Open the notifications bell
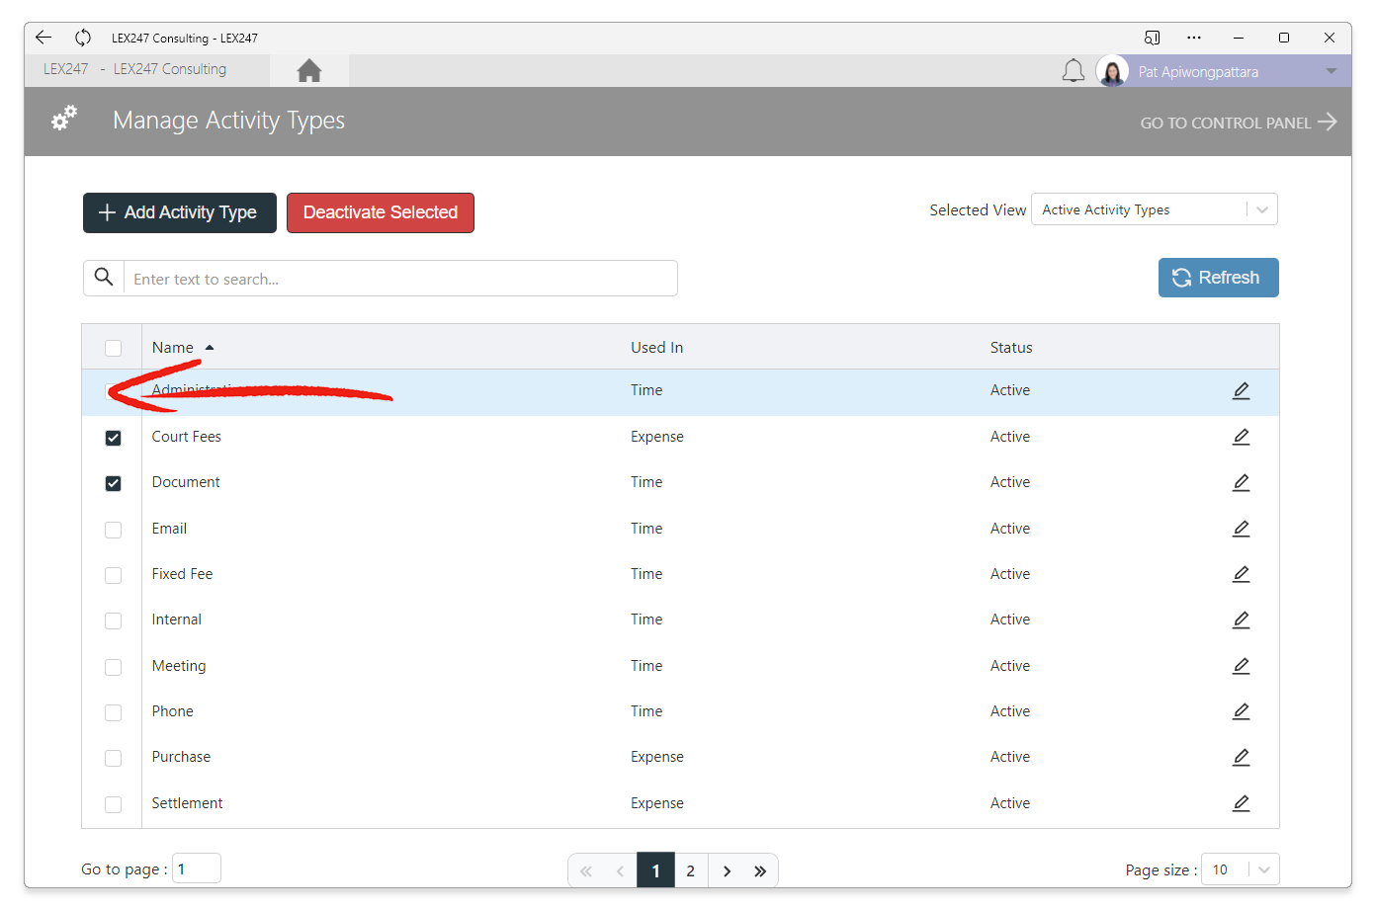1375x909 pixels. 1073,71
